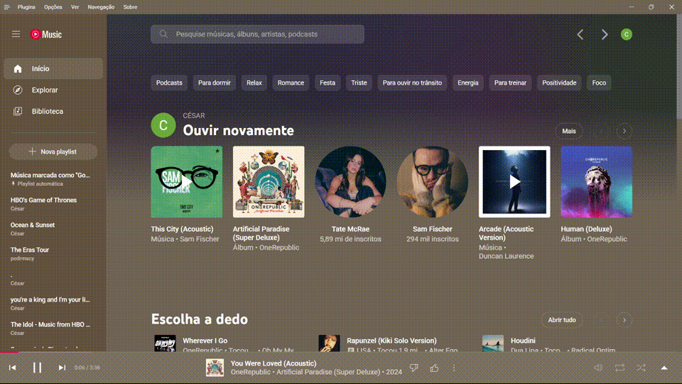The height and width of the screenshot is (384, 682).
Task: Skip to the previous track
Action: pos(13,368)
